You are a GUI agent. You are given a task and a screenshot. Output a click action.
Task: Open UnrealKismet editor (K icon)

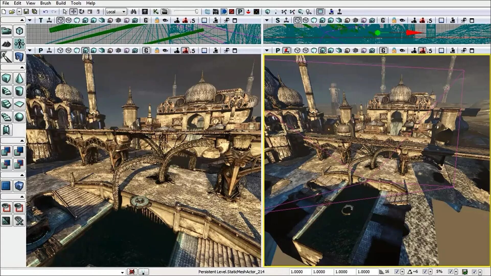pyautogui.click(x=155, y=11)
